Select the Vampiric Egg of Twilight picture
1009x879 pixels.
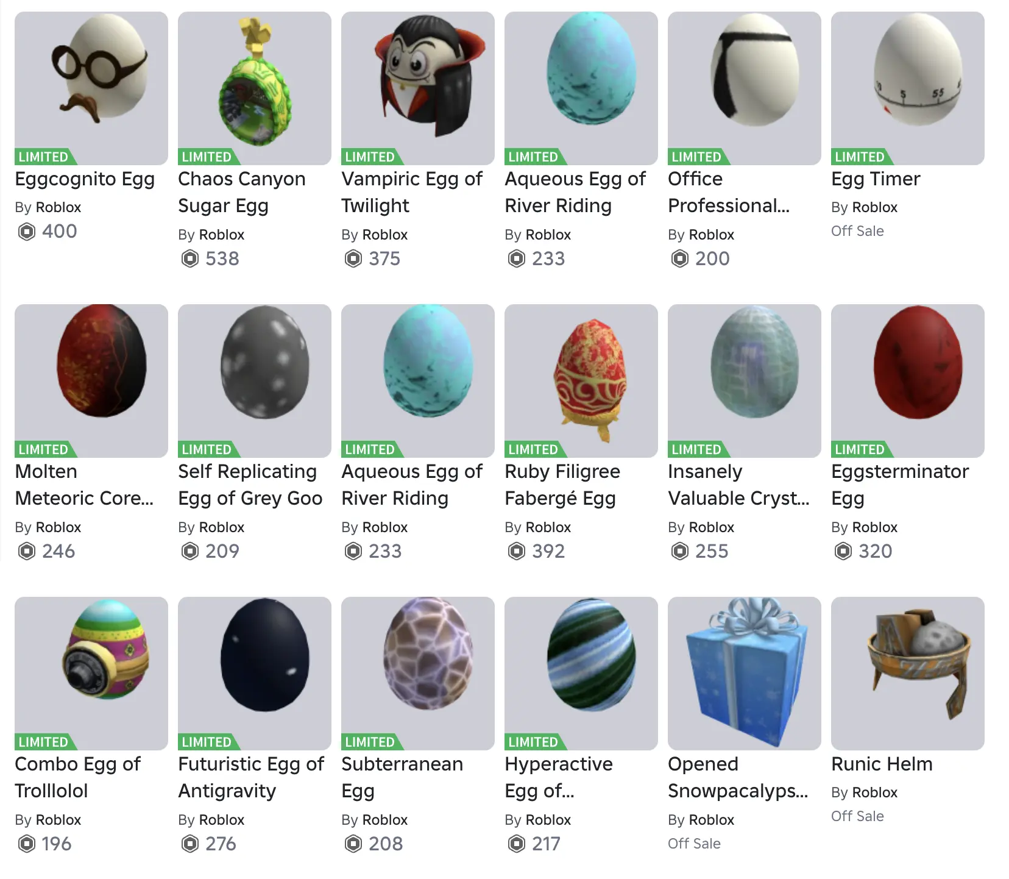(418, 88)
